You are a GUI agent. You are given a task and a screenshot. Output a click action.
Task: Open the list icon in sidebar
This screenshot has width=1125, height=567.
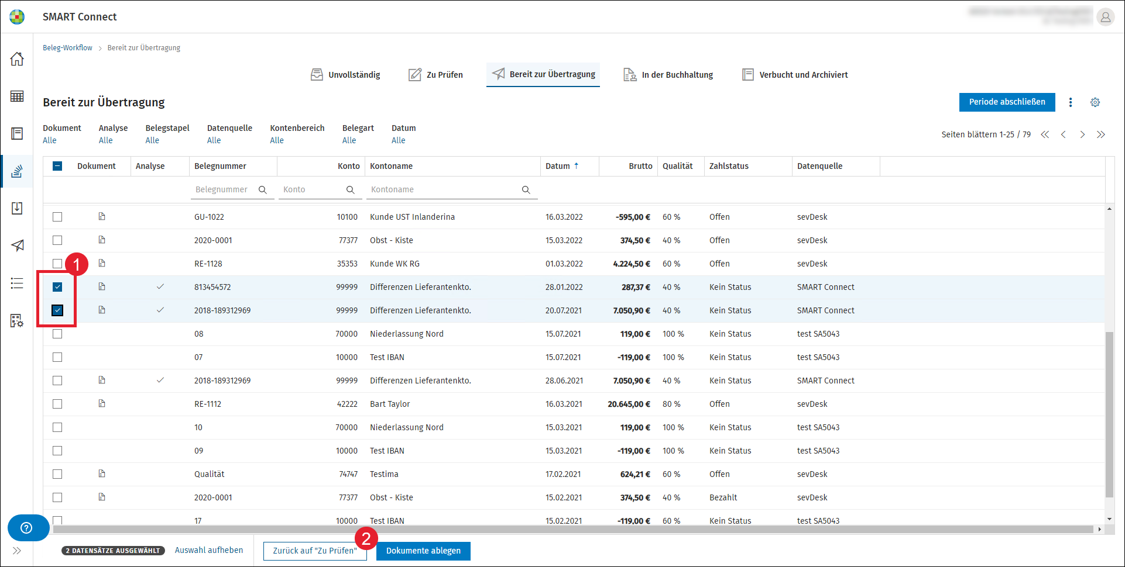click(17, 283)
